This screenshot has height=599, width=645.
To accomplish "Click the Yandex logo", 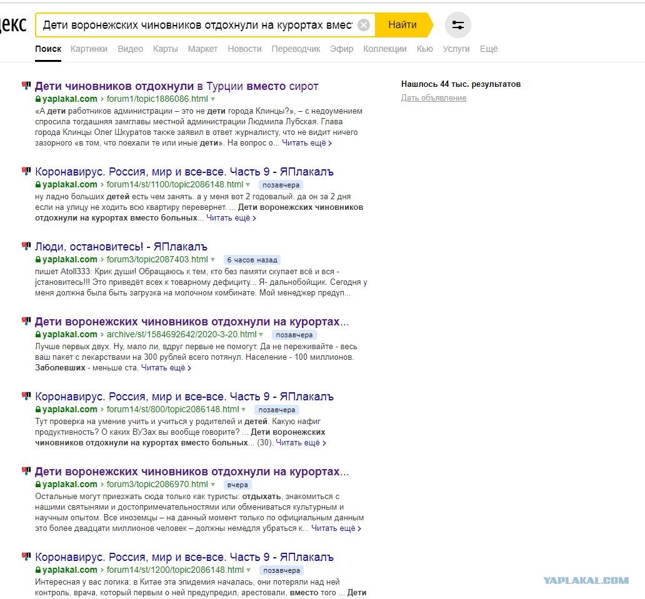I will pos(13,24).
